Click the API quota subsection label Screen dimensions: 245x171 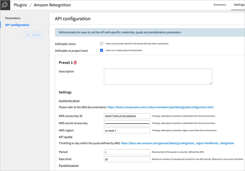66,137
